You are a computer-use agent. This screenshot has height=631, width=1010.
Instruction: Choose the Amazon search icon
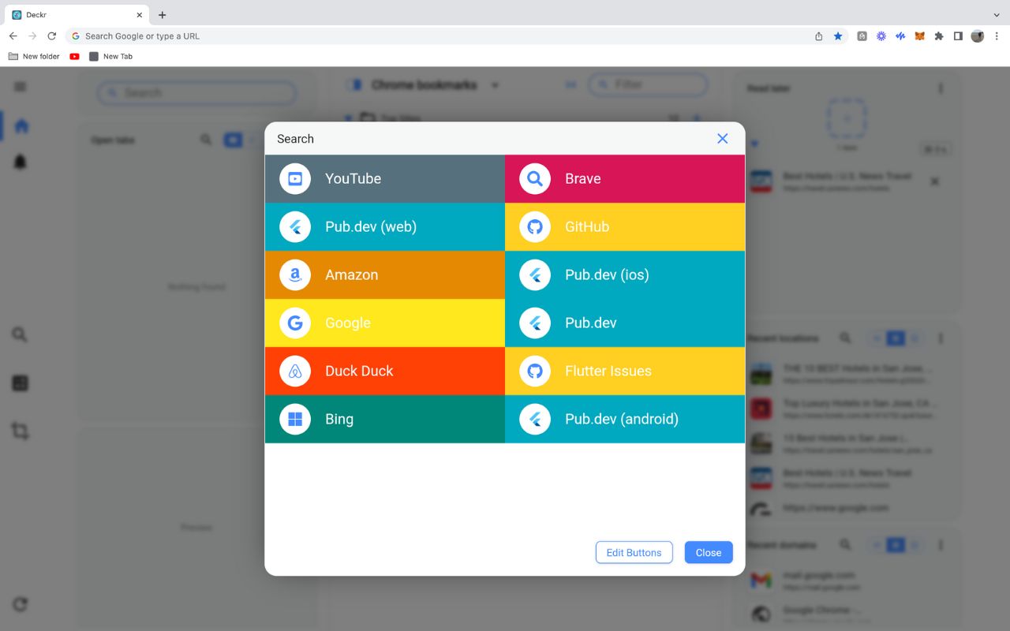point(295,275)
